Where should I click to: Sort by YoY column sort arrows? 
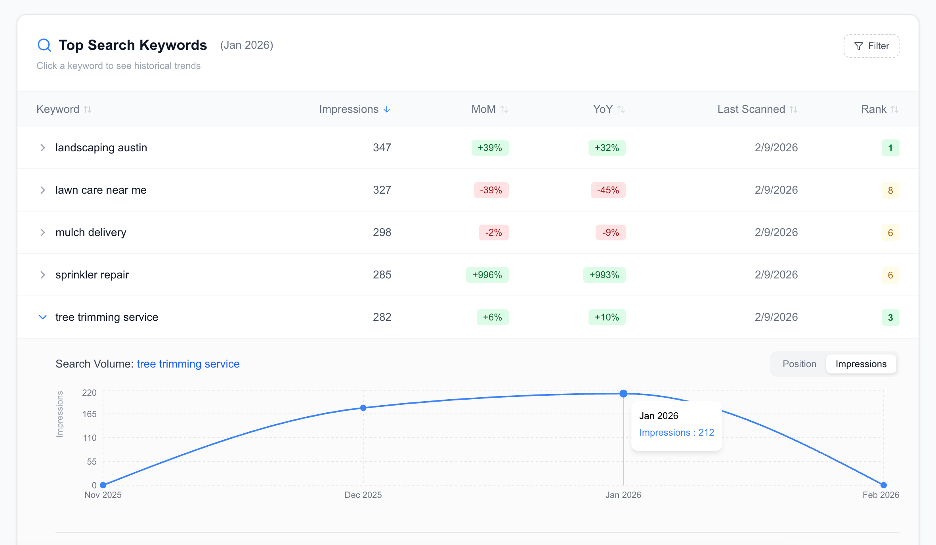621,109
